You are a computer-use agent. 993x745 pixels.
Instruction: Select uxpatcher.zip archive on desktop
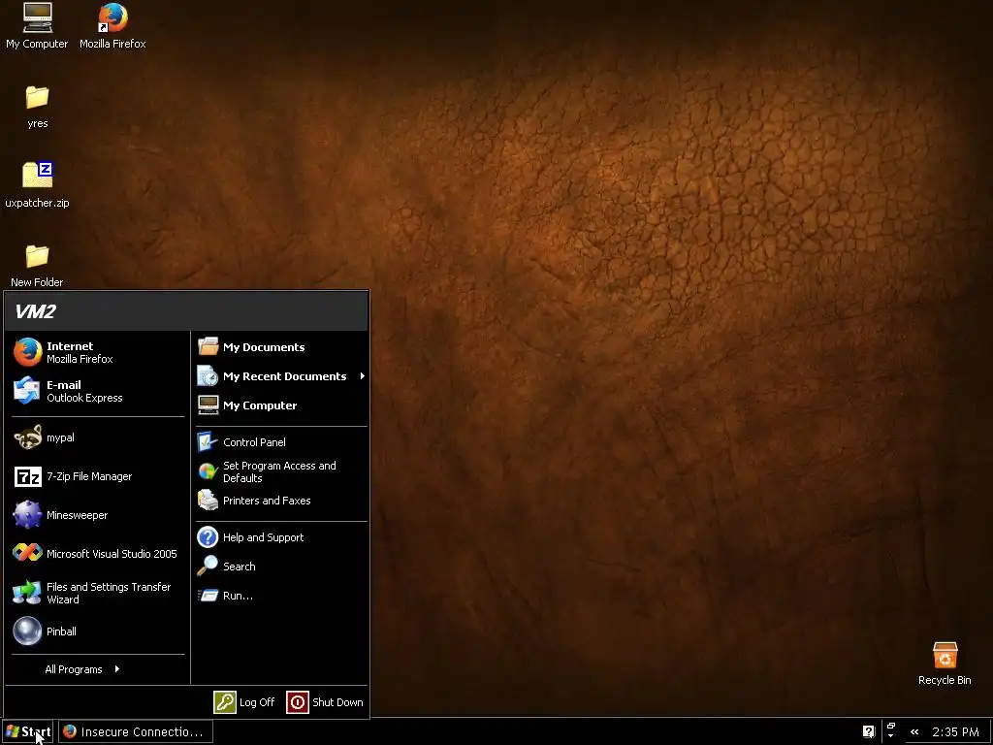click(38, 184)
